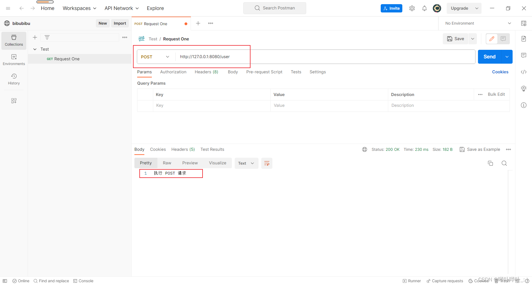
Task: Toggle the sidebar from the status bar
Action: point(5,281)
